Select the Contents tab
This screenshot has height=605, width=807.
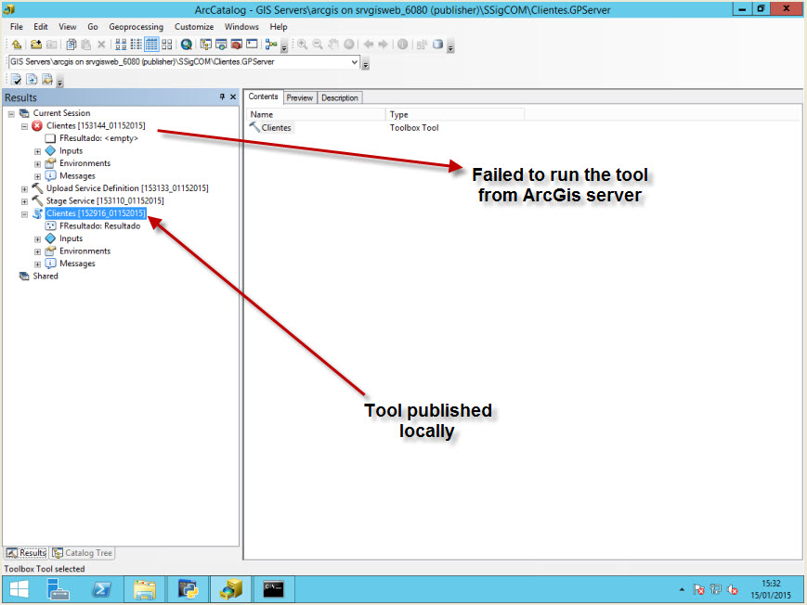tap(263, 97)
